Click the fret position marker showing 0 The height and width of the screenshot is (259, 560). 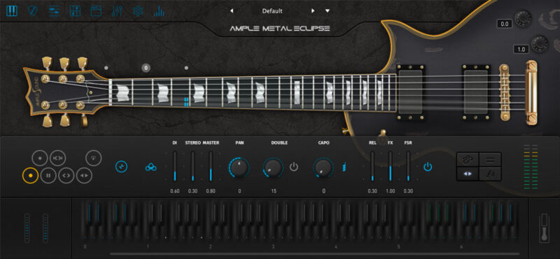(146, 68)
